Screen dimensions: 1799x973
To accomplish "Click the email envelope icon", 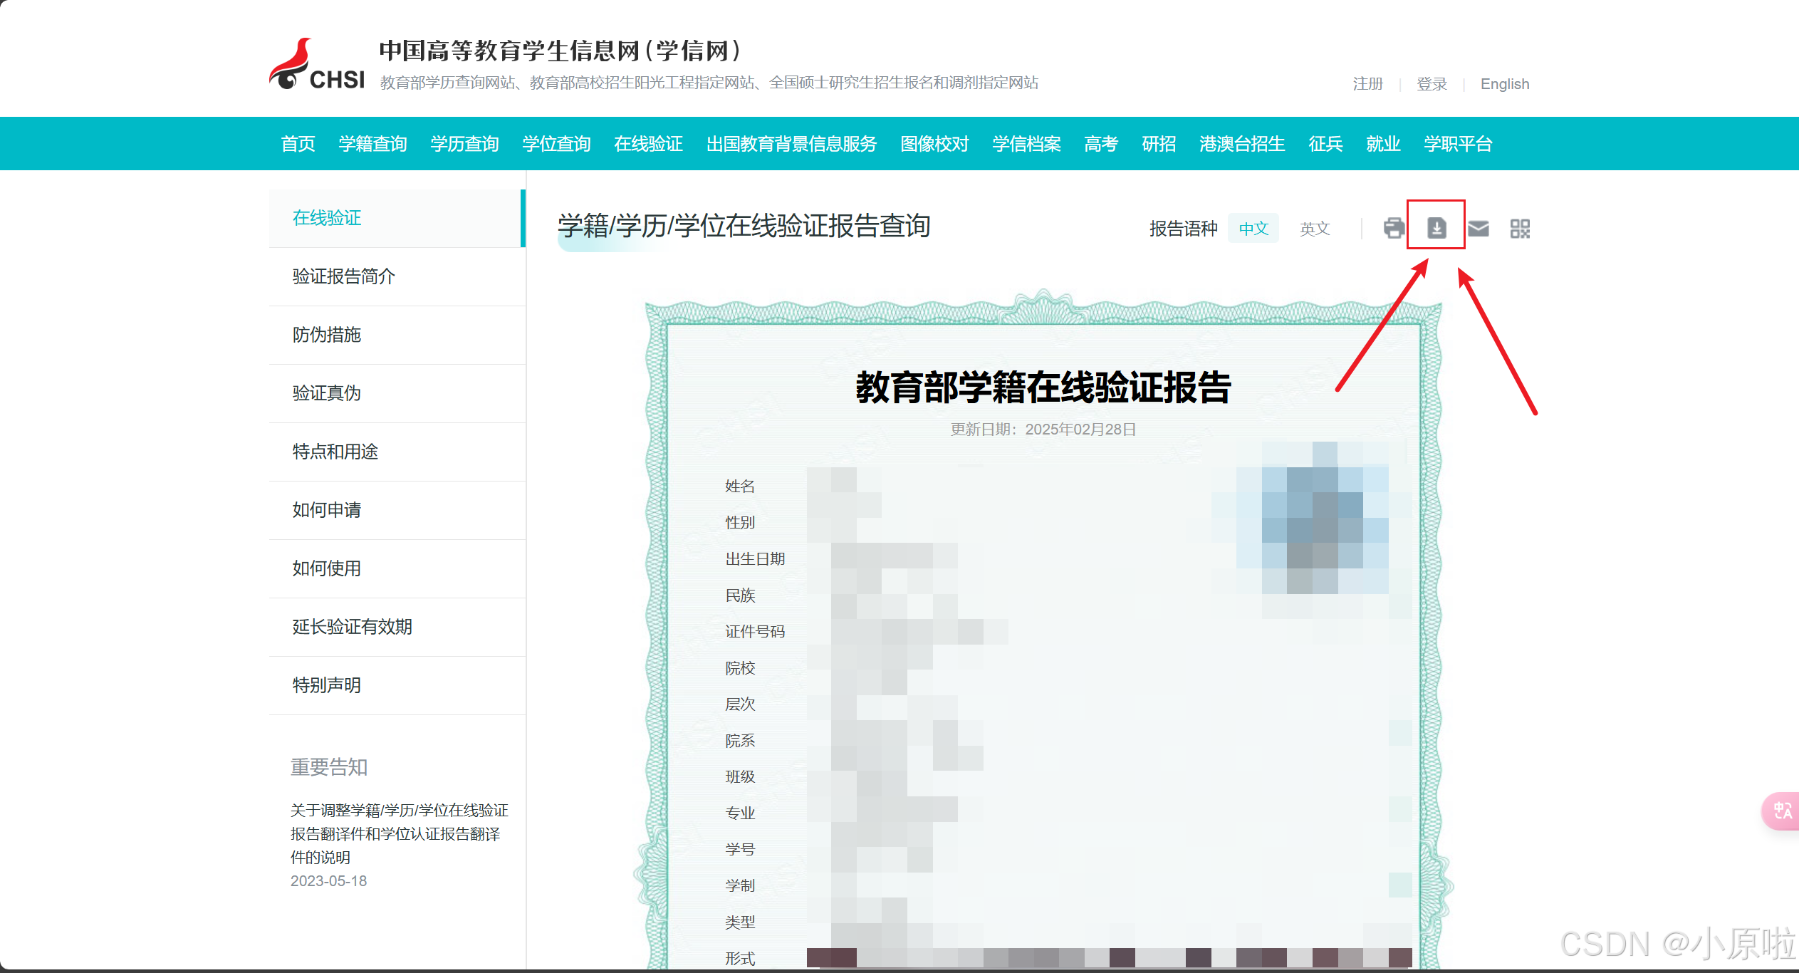I will coord(1479,228).
